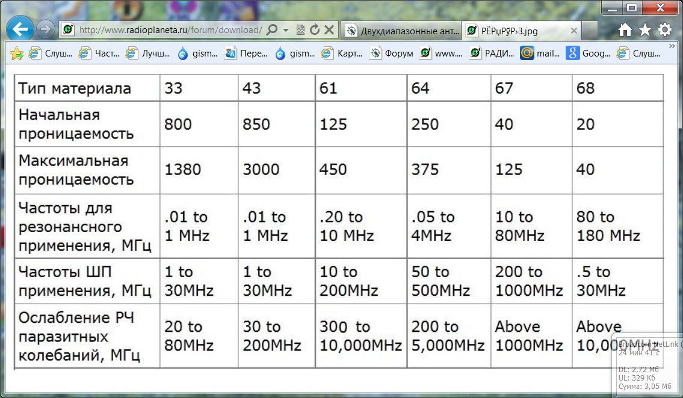Open the Goog... bookmark
The height and width of the screenshot is (398, 683).
[589, 54]
